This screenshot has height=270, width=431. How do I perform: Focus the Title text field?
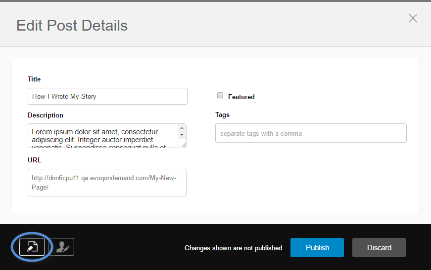(107, 96)
